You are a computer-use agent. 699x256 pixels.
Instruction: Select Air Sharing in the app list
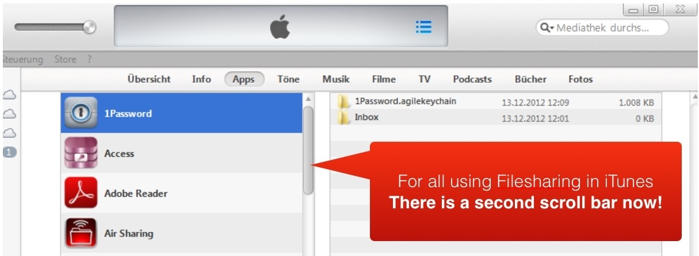pos(182,234)
